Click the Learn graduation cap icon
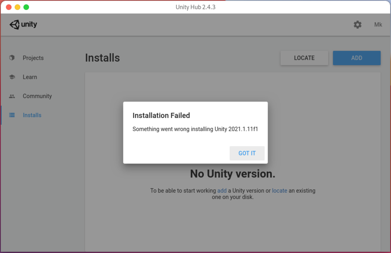 click(x=12, y=77)
